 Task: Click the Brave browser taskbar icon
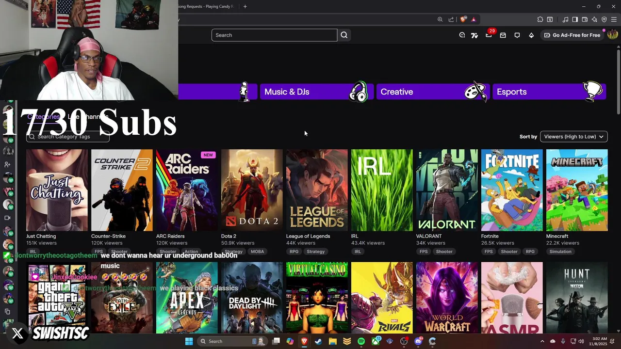304,341
